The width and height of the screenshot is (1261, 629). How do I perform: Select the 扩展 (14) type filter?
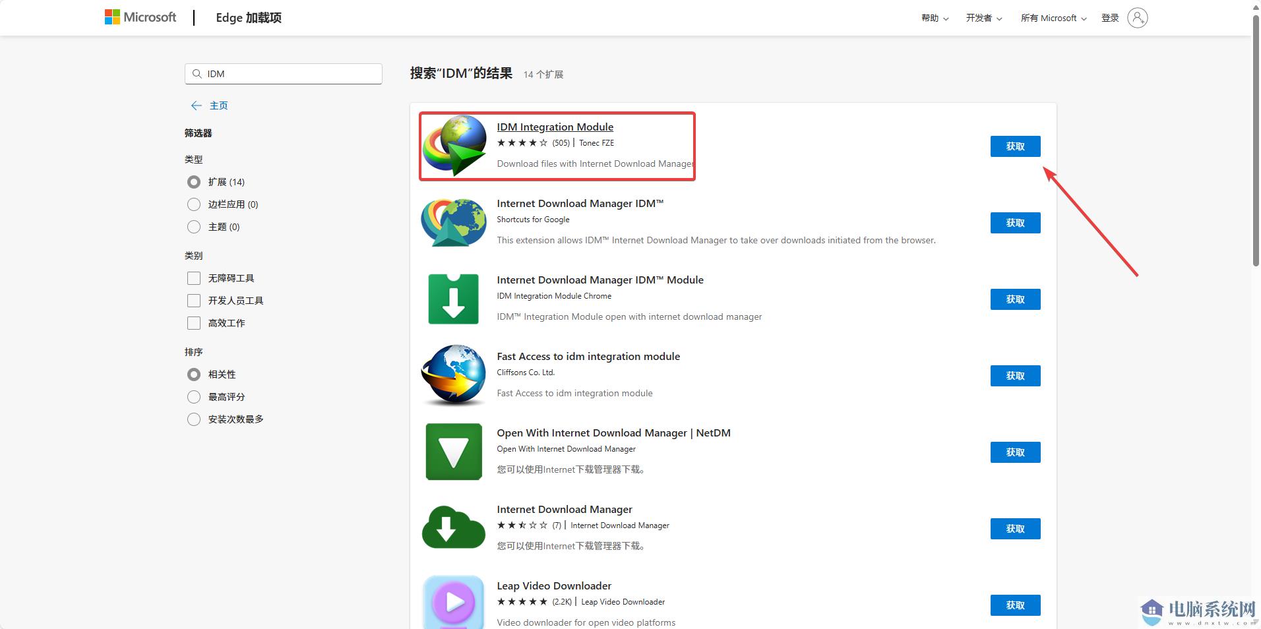point(194,182)
